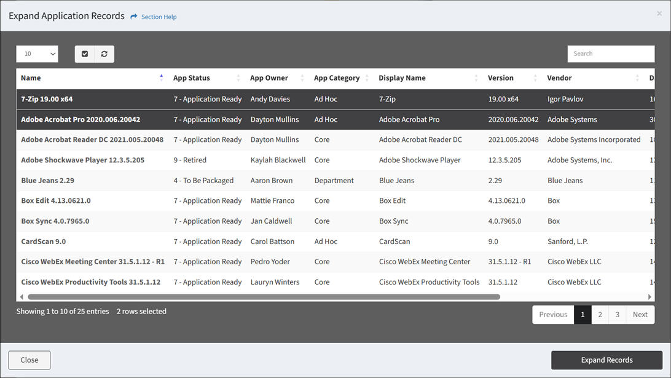Click the Section Help arrow icon
Screen dimensions: 671x378
[134, 17]
